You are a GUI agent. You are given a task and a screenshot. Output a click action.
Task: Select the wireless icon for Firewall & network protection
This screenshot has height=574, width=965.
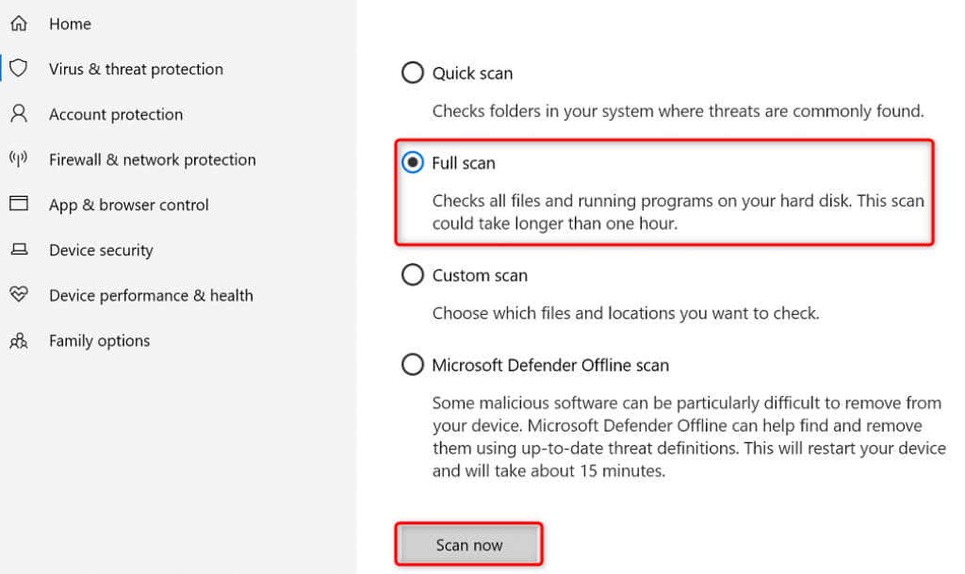pyautogui.click(x=19, y=159)
